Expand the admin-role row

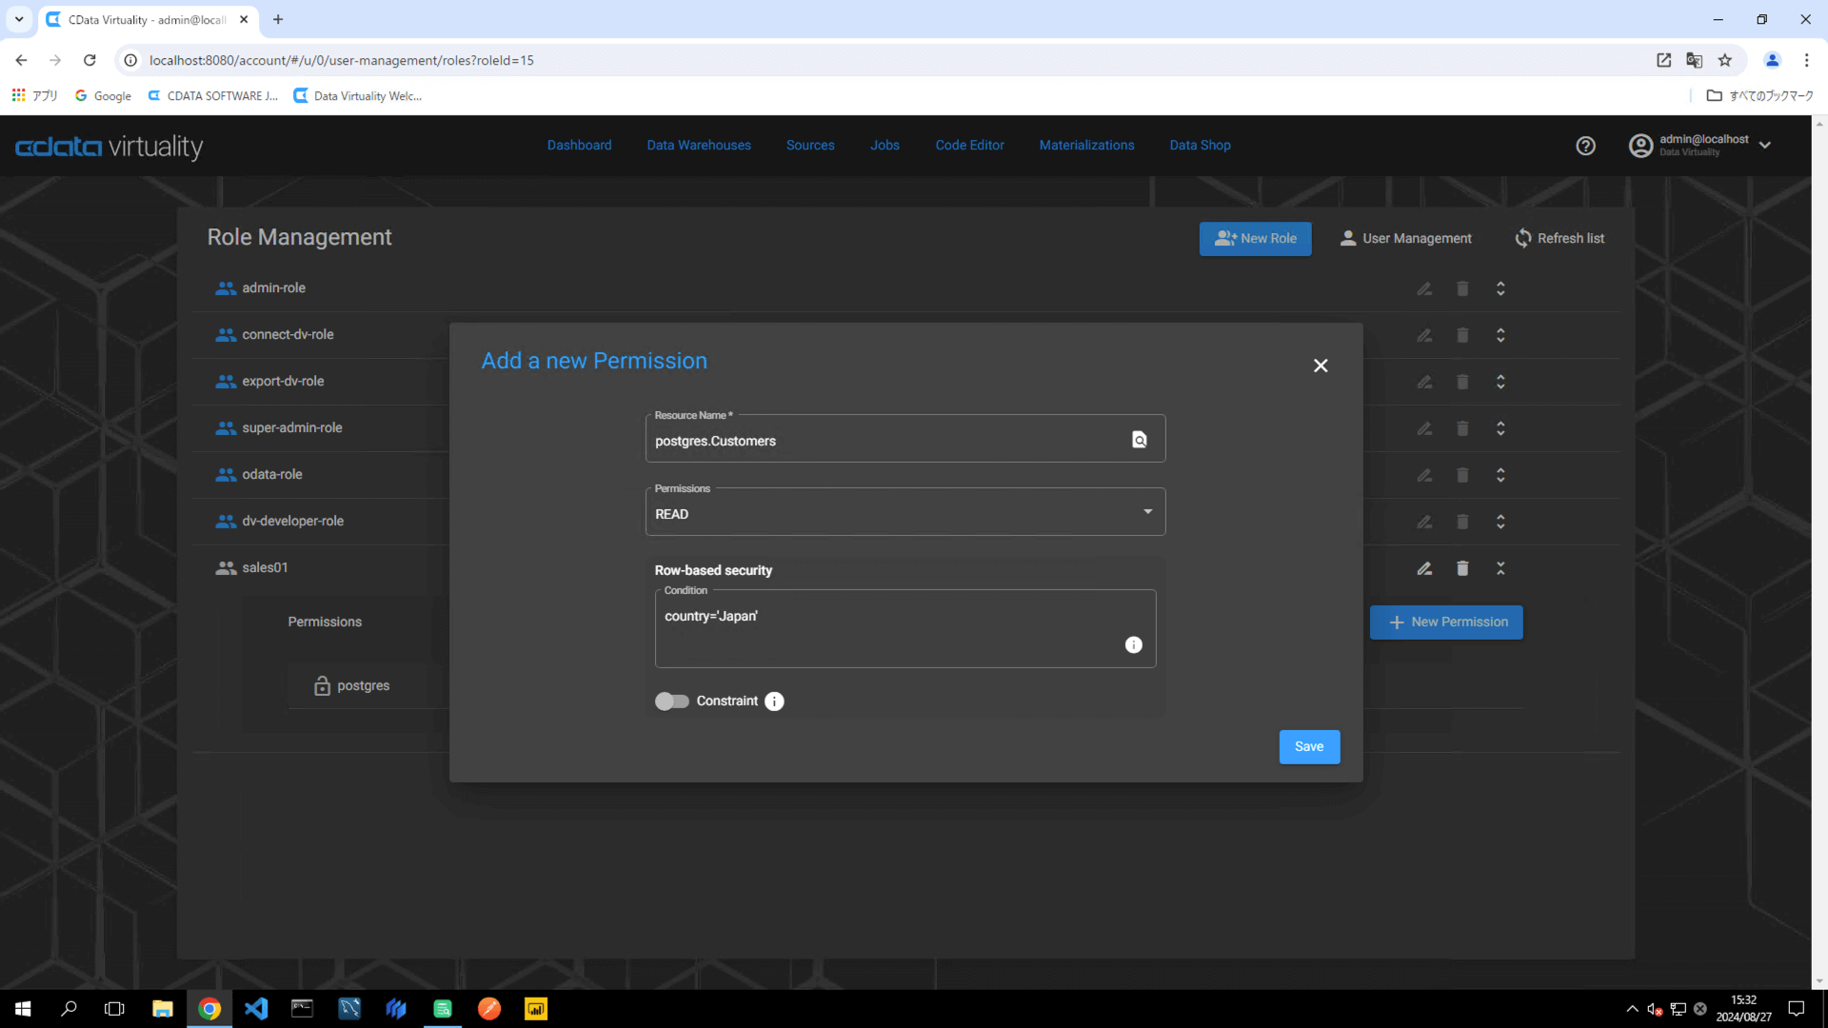[1500, 288]
